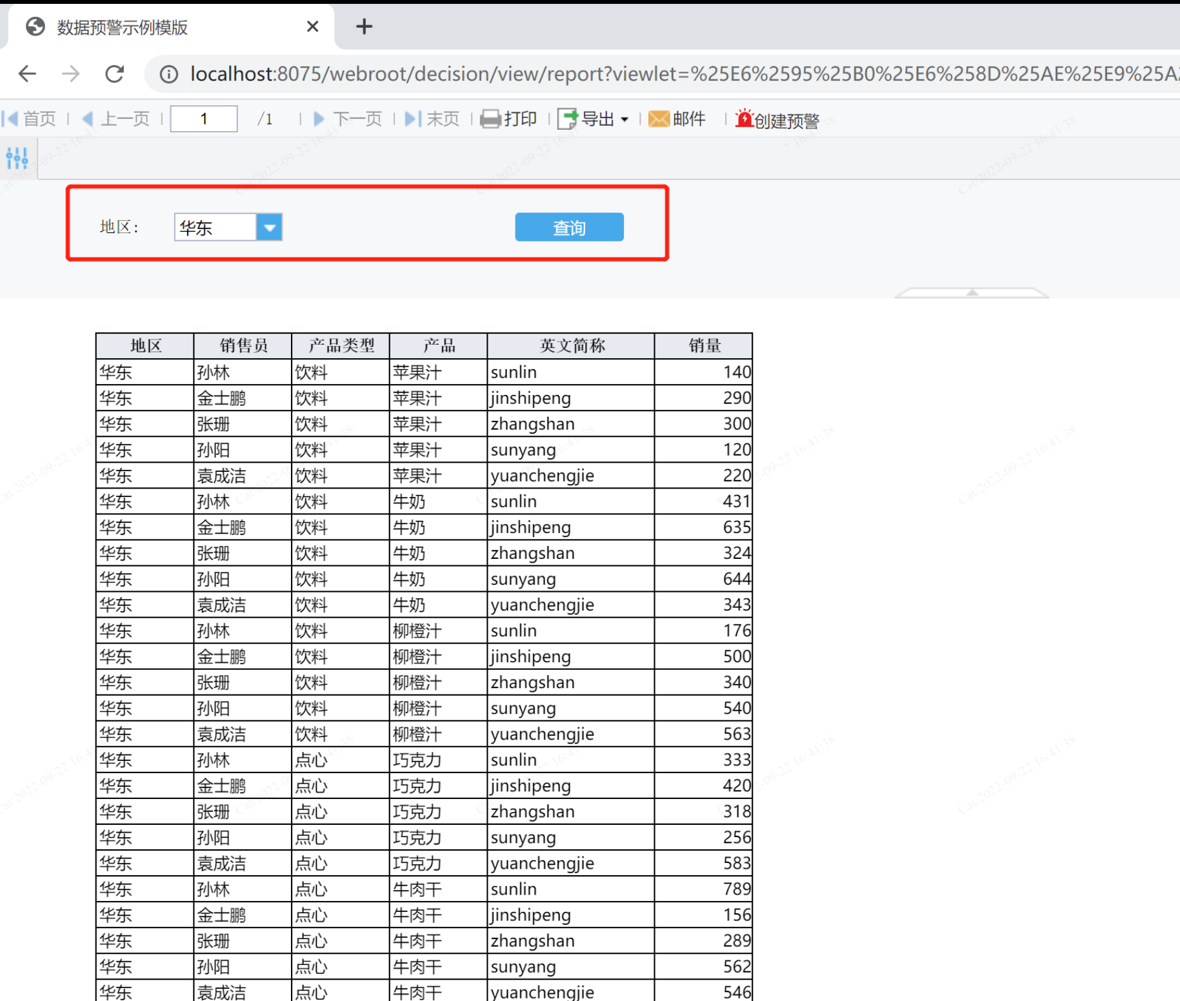This screenshot has width=1180, height=1001.
Task: Click the sales value 290 cell
Action: point(704,398)
